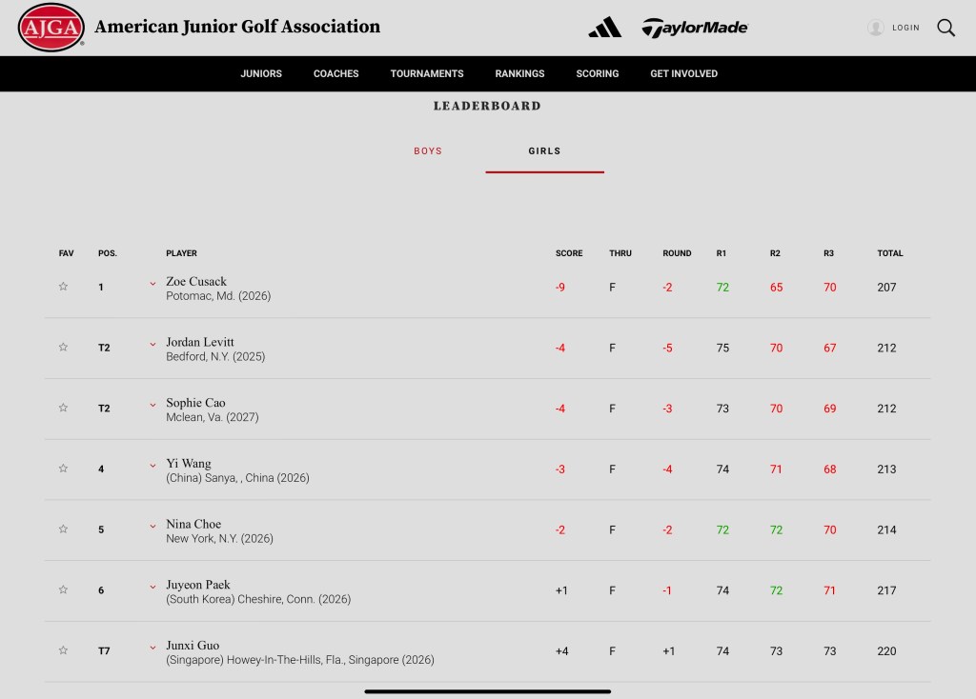Open the Rankings menu item
The height and width of the screenshot is (699, 976).
click(519, 73)
